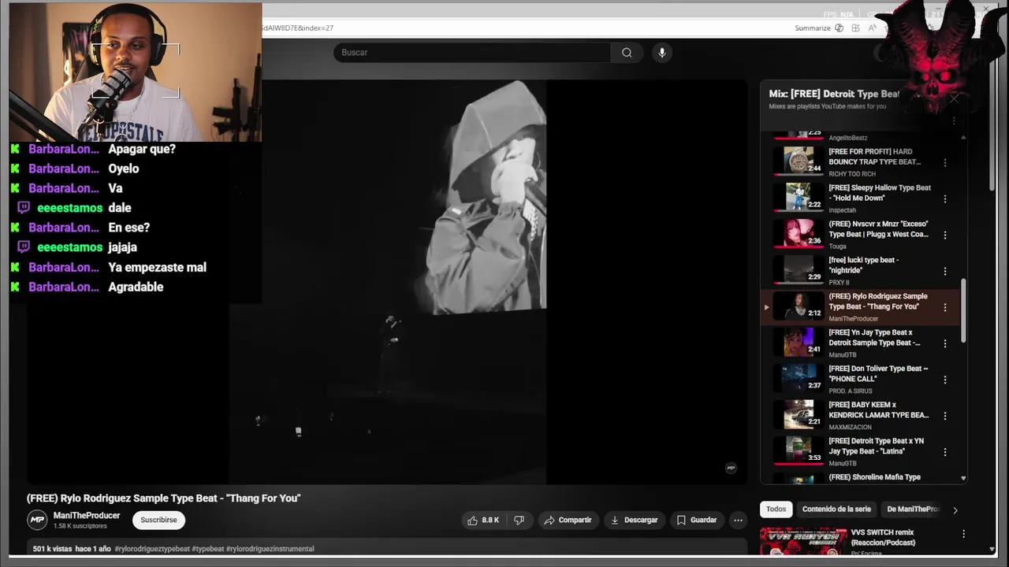Click the MP watermark in video corner

pyautogui.click(x=731, y=468)
